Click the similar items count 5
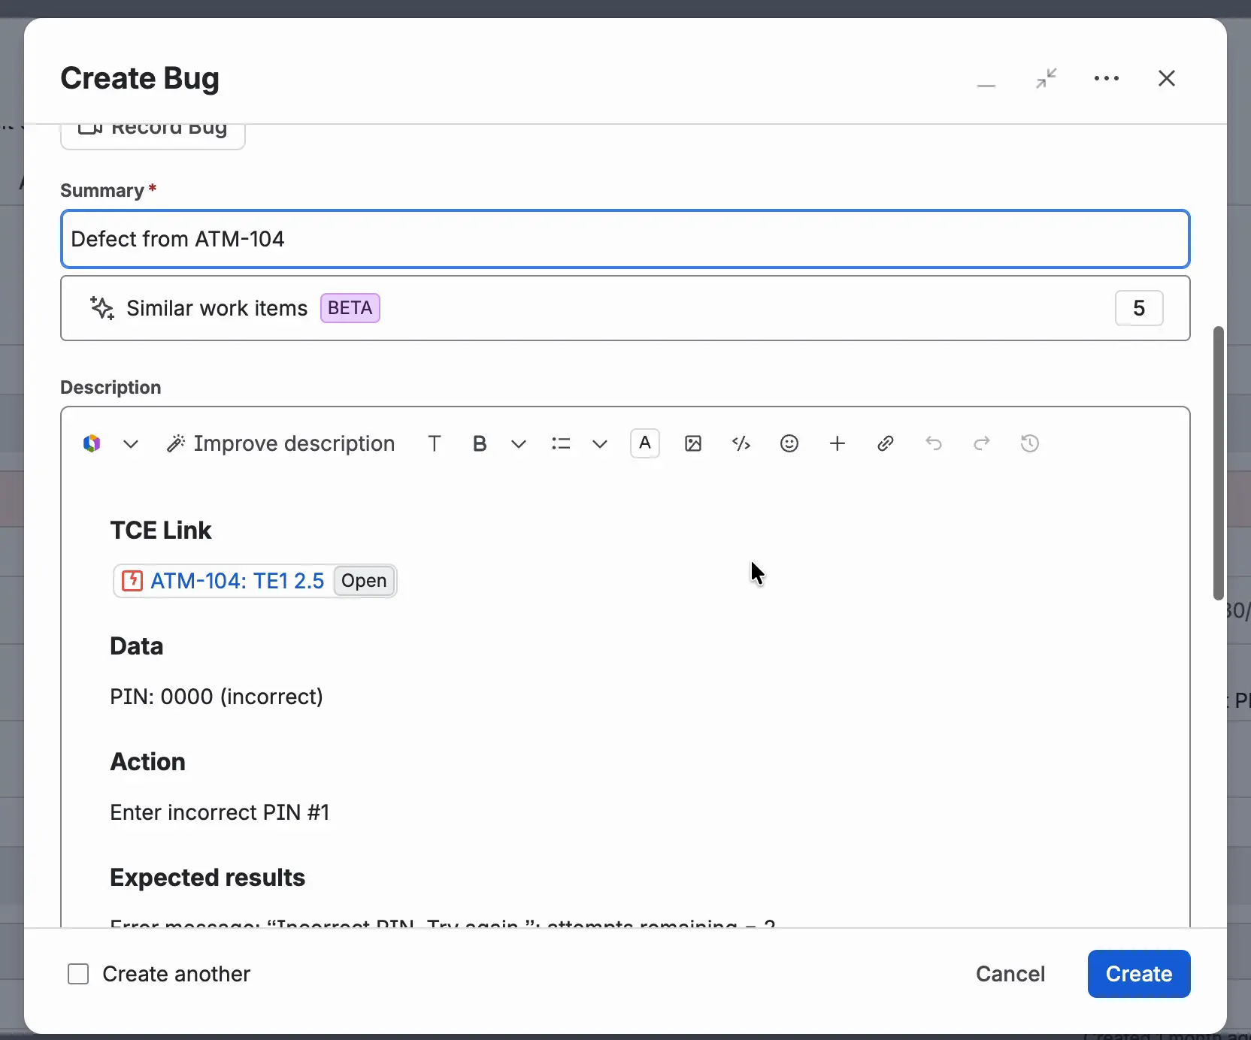1251x1040 pixels. tap(1139, 308)
